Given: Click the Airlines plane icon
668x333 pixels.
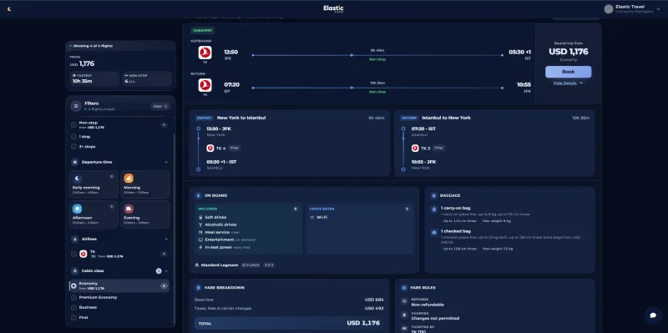Looking at the screenshot, I should [75, 240].
